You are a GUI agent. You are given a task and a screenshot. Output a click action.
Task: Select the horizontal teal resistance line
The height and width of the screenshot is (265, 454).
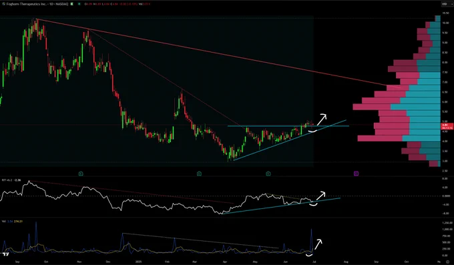pos(288,126)
